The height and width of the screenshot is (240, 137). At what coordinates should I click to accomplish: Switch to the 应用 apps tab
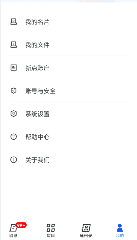coord(51,231)
